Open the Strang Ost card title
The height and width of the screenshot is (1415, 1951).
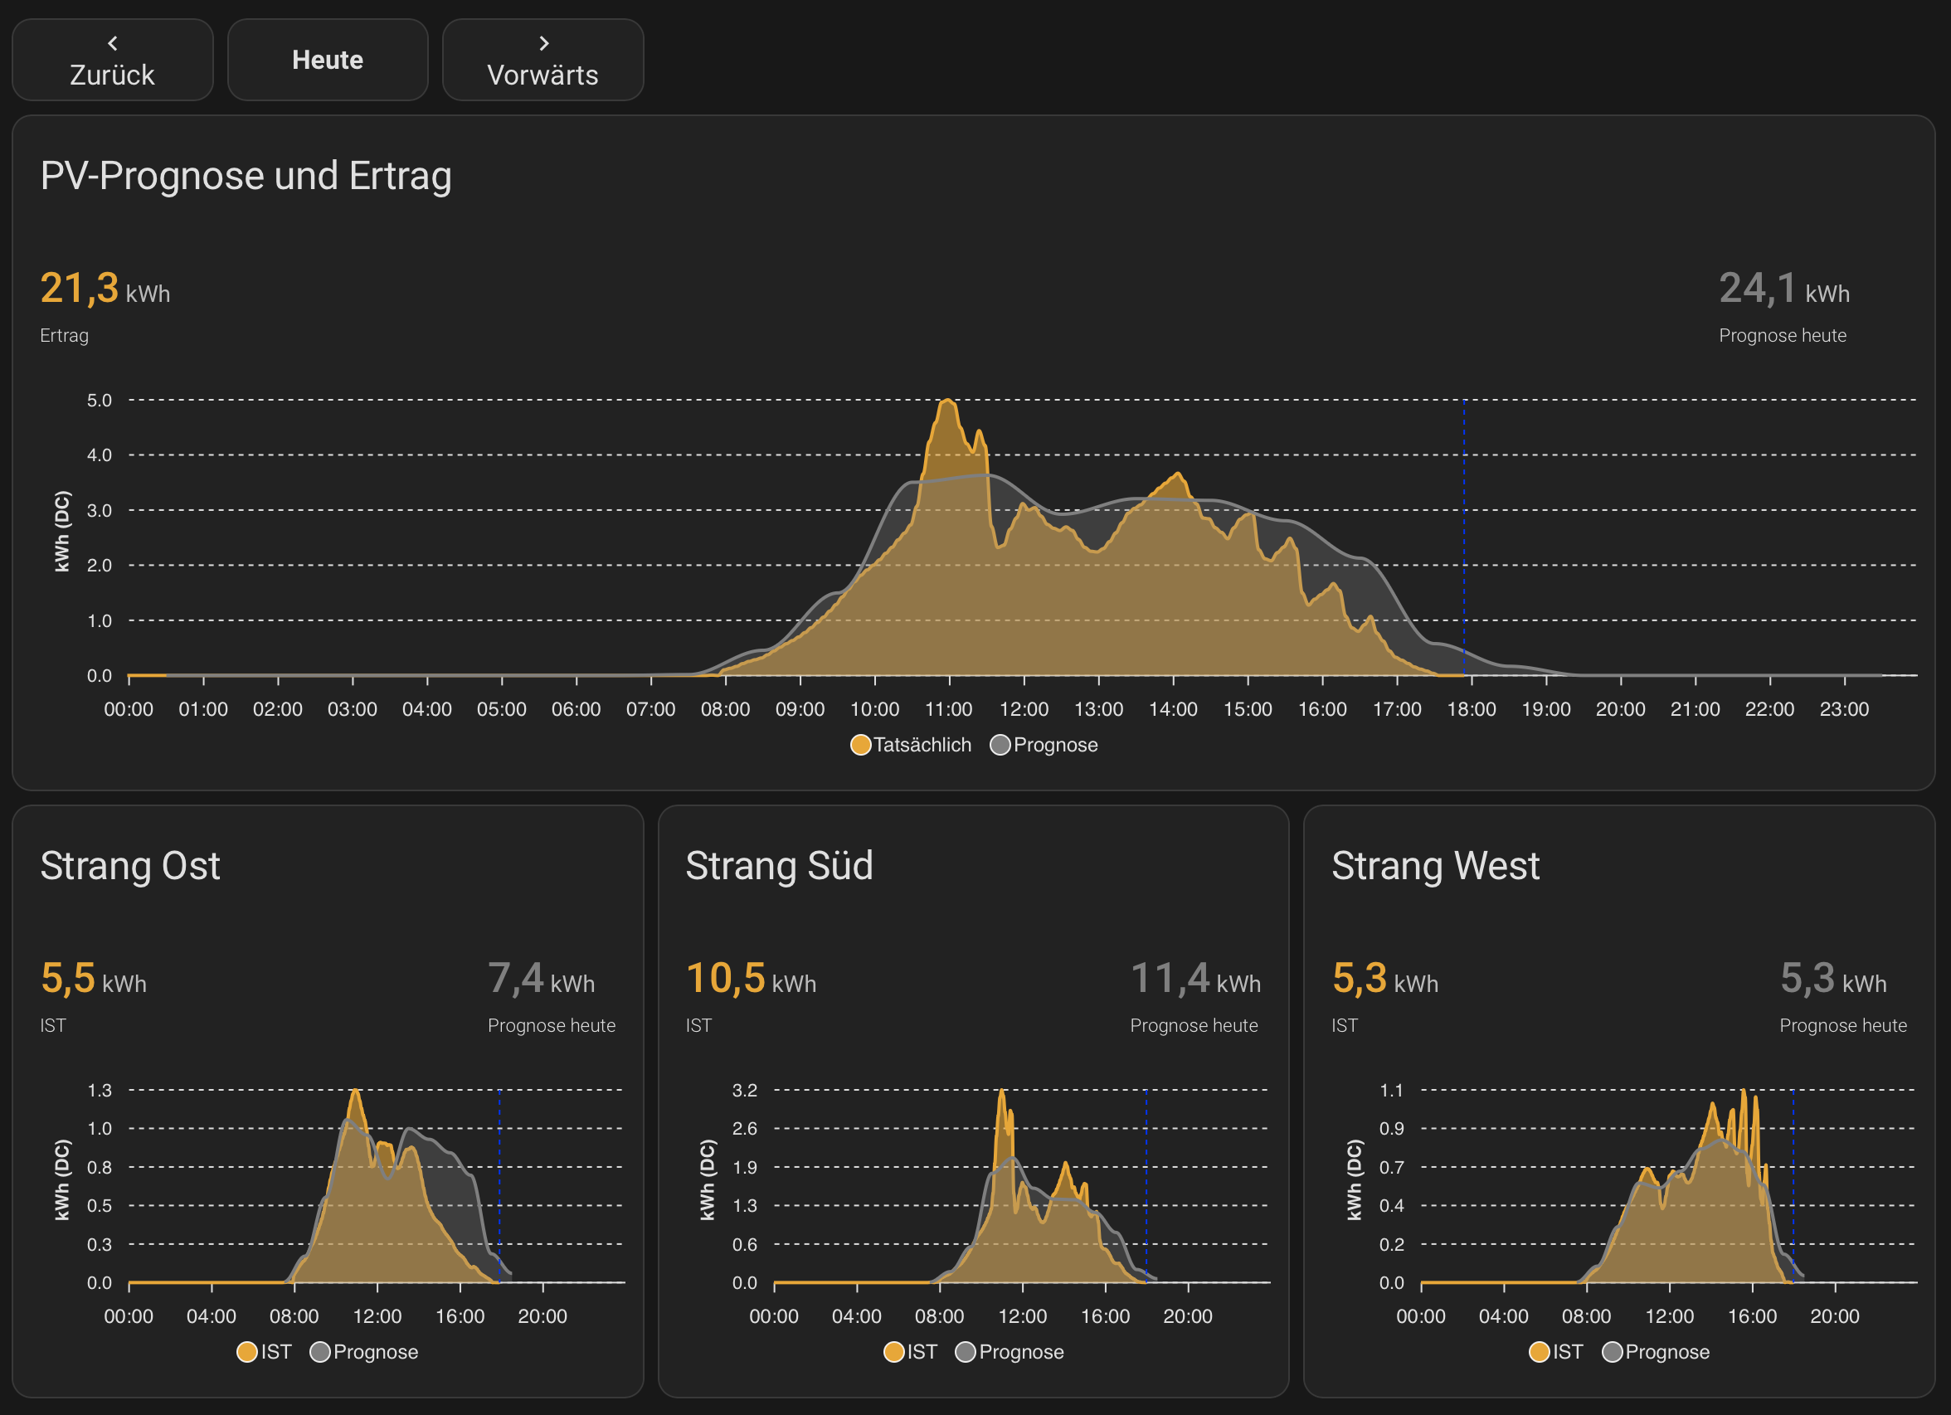point(130,865)
